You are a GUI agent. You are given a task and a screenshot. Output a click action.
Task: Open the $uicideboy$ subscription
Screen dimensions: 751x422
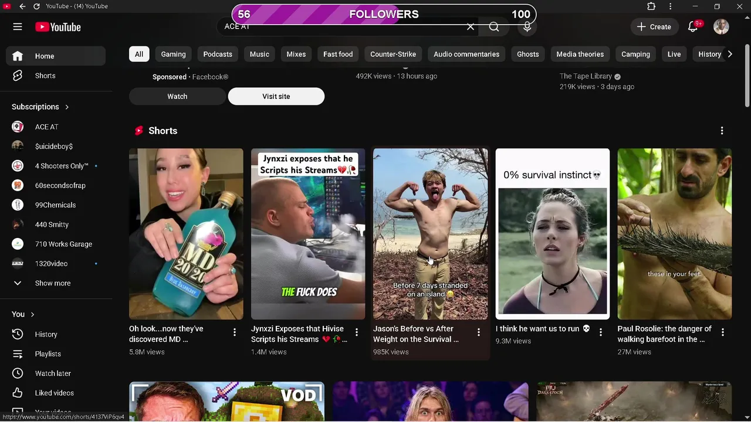(56, 147)
